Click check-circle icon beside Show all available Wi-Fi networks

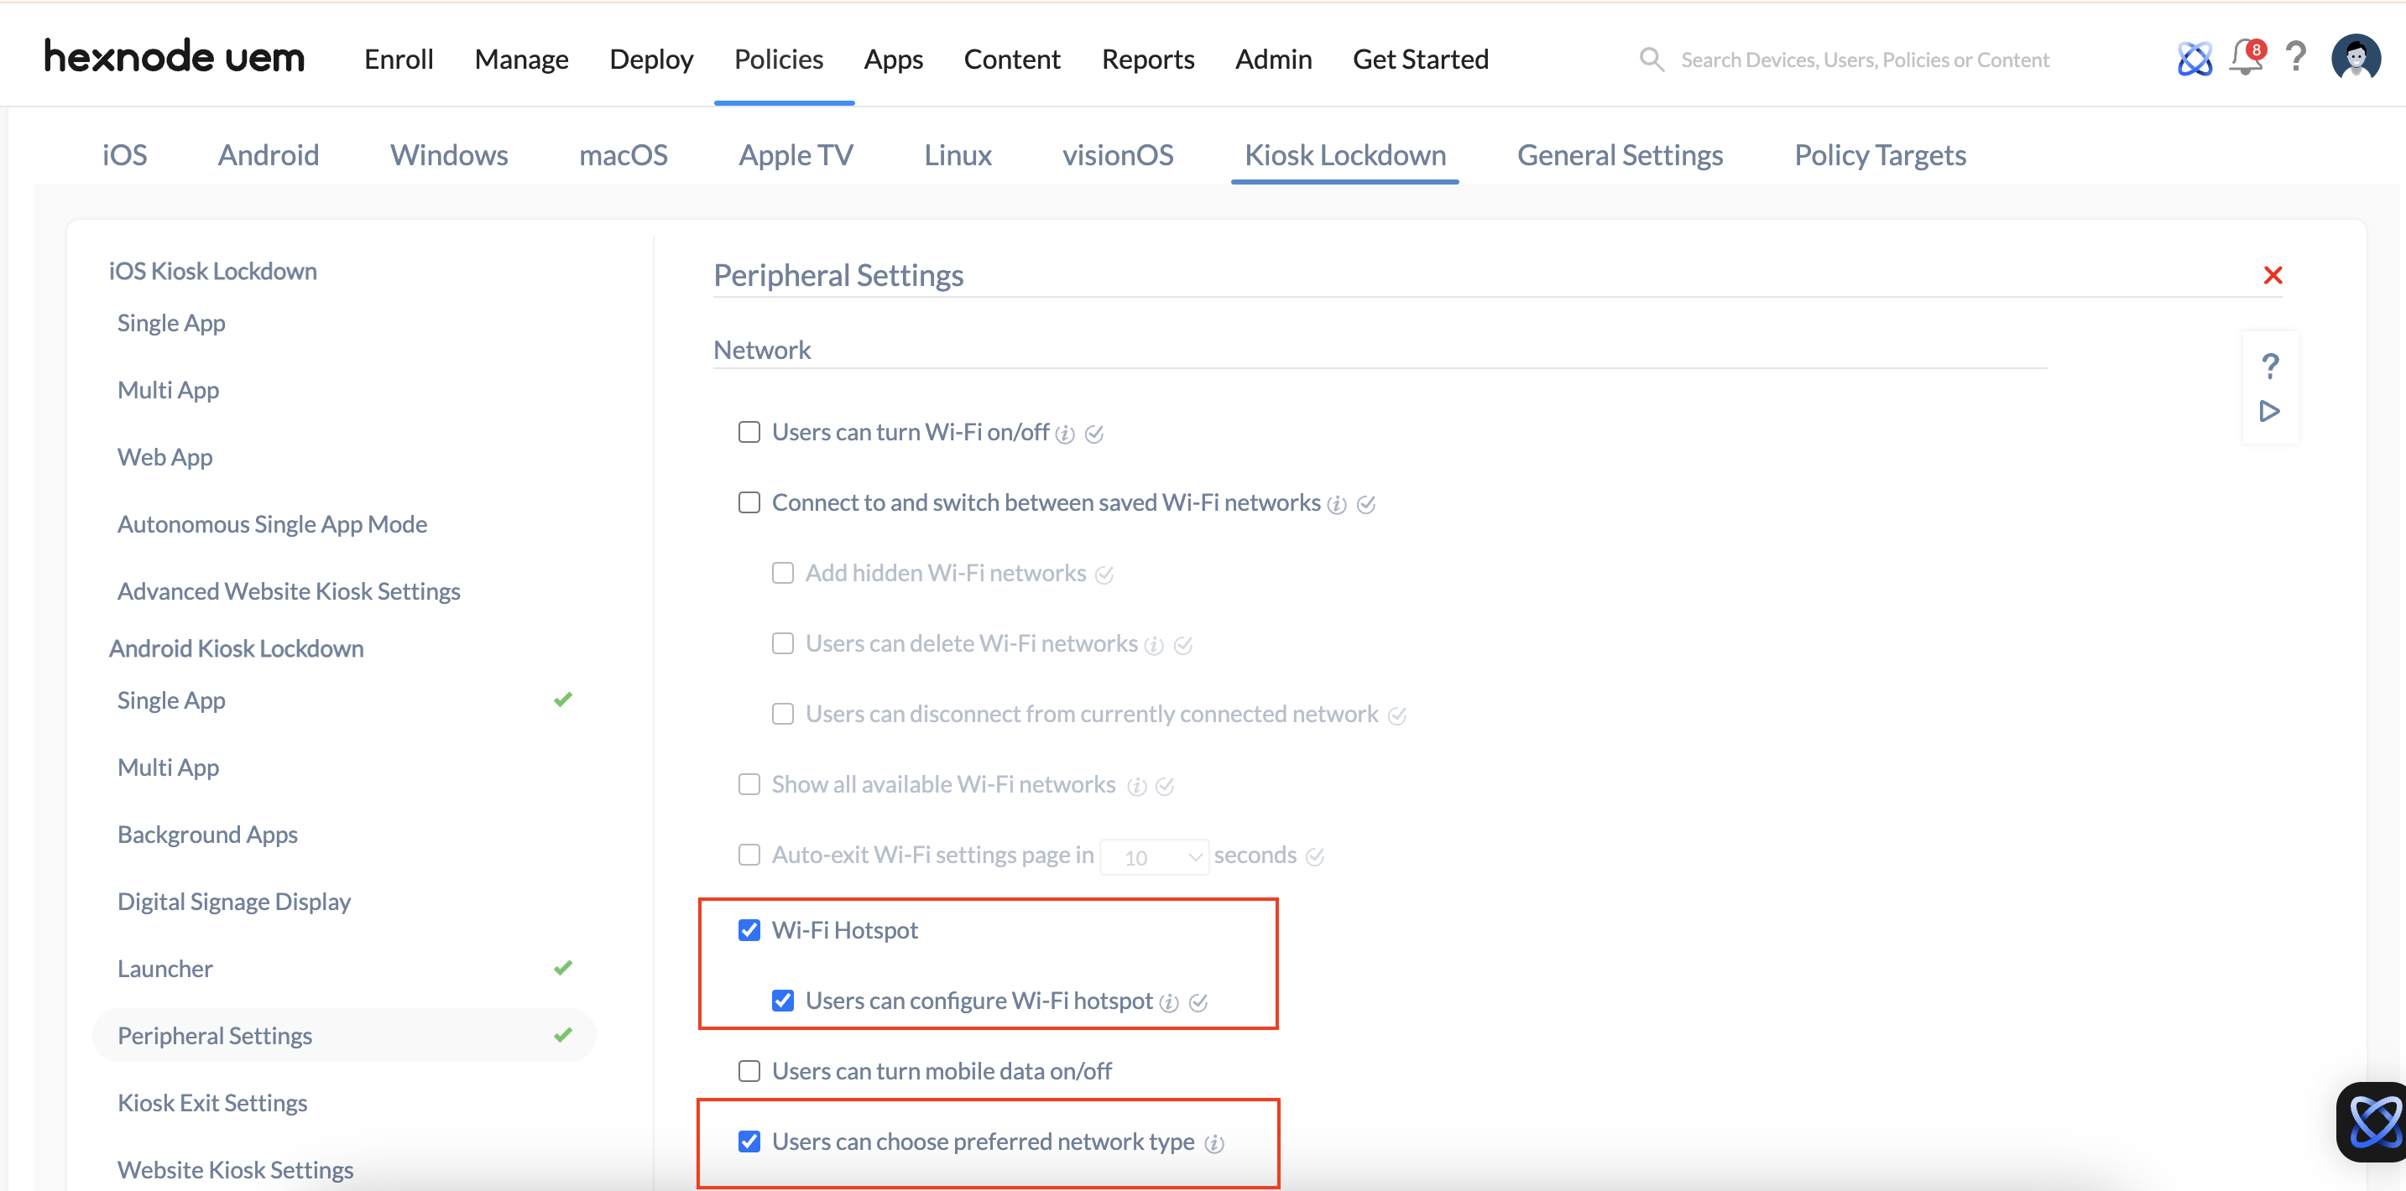(1165, 787)
